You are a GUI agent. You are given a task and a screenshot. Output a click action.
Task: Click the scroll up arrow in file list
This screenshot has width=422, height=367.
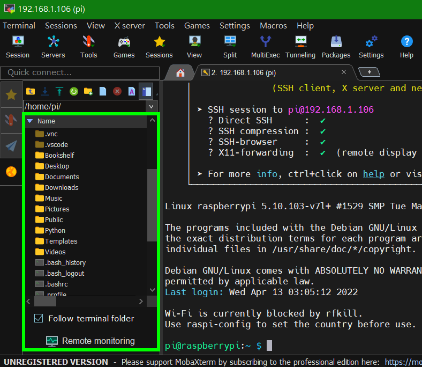(152, 120)
